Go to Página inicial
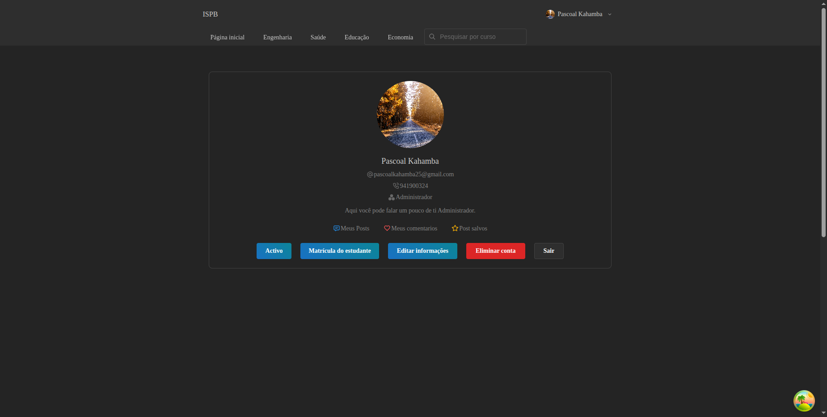 click(227, 37)
